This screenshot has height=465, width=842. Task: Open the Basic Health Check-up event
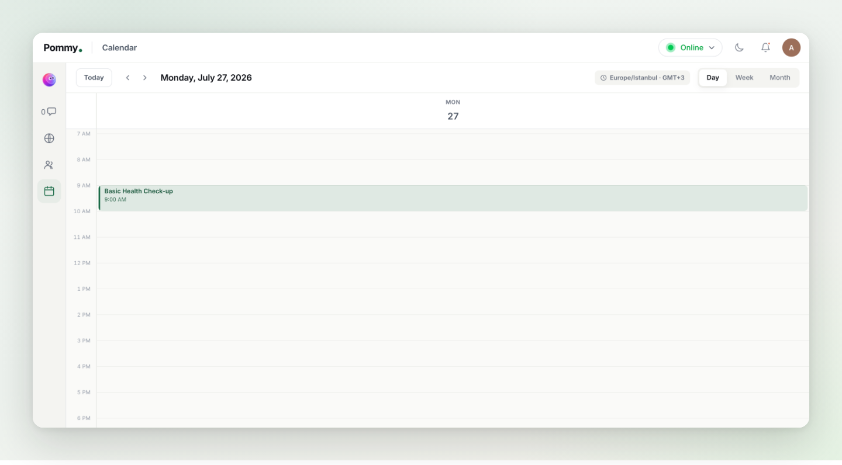tap(453, 199)
